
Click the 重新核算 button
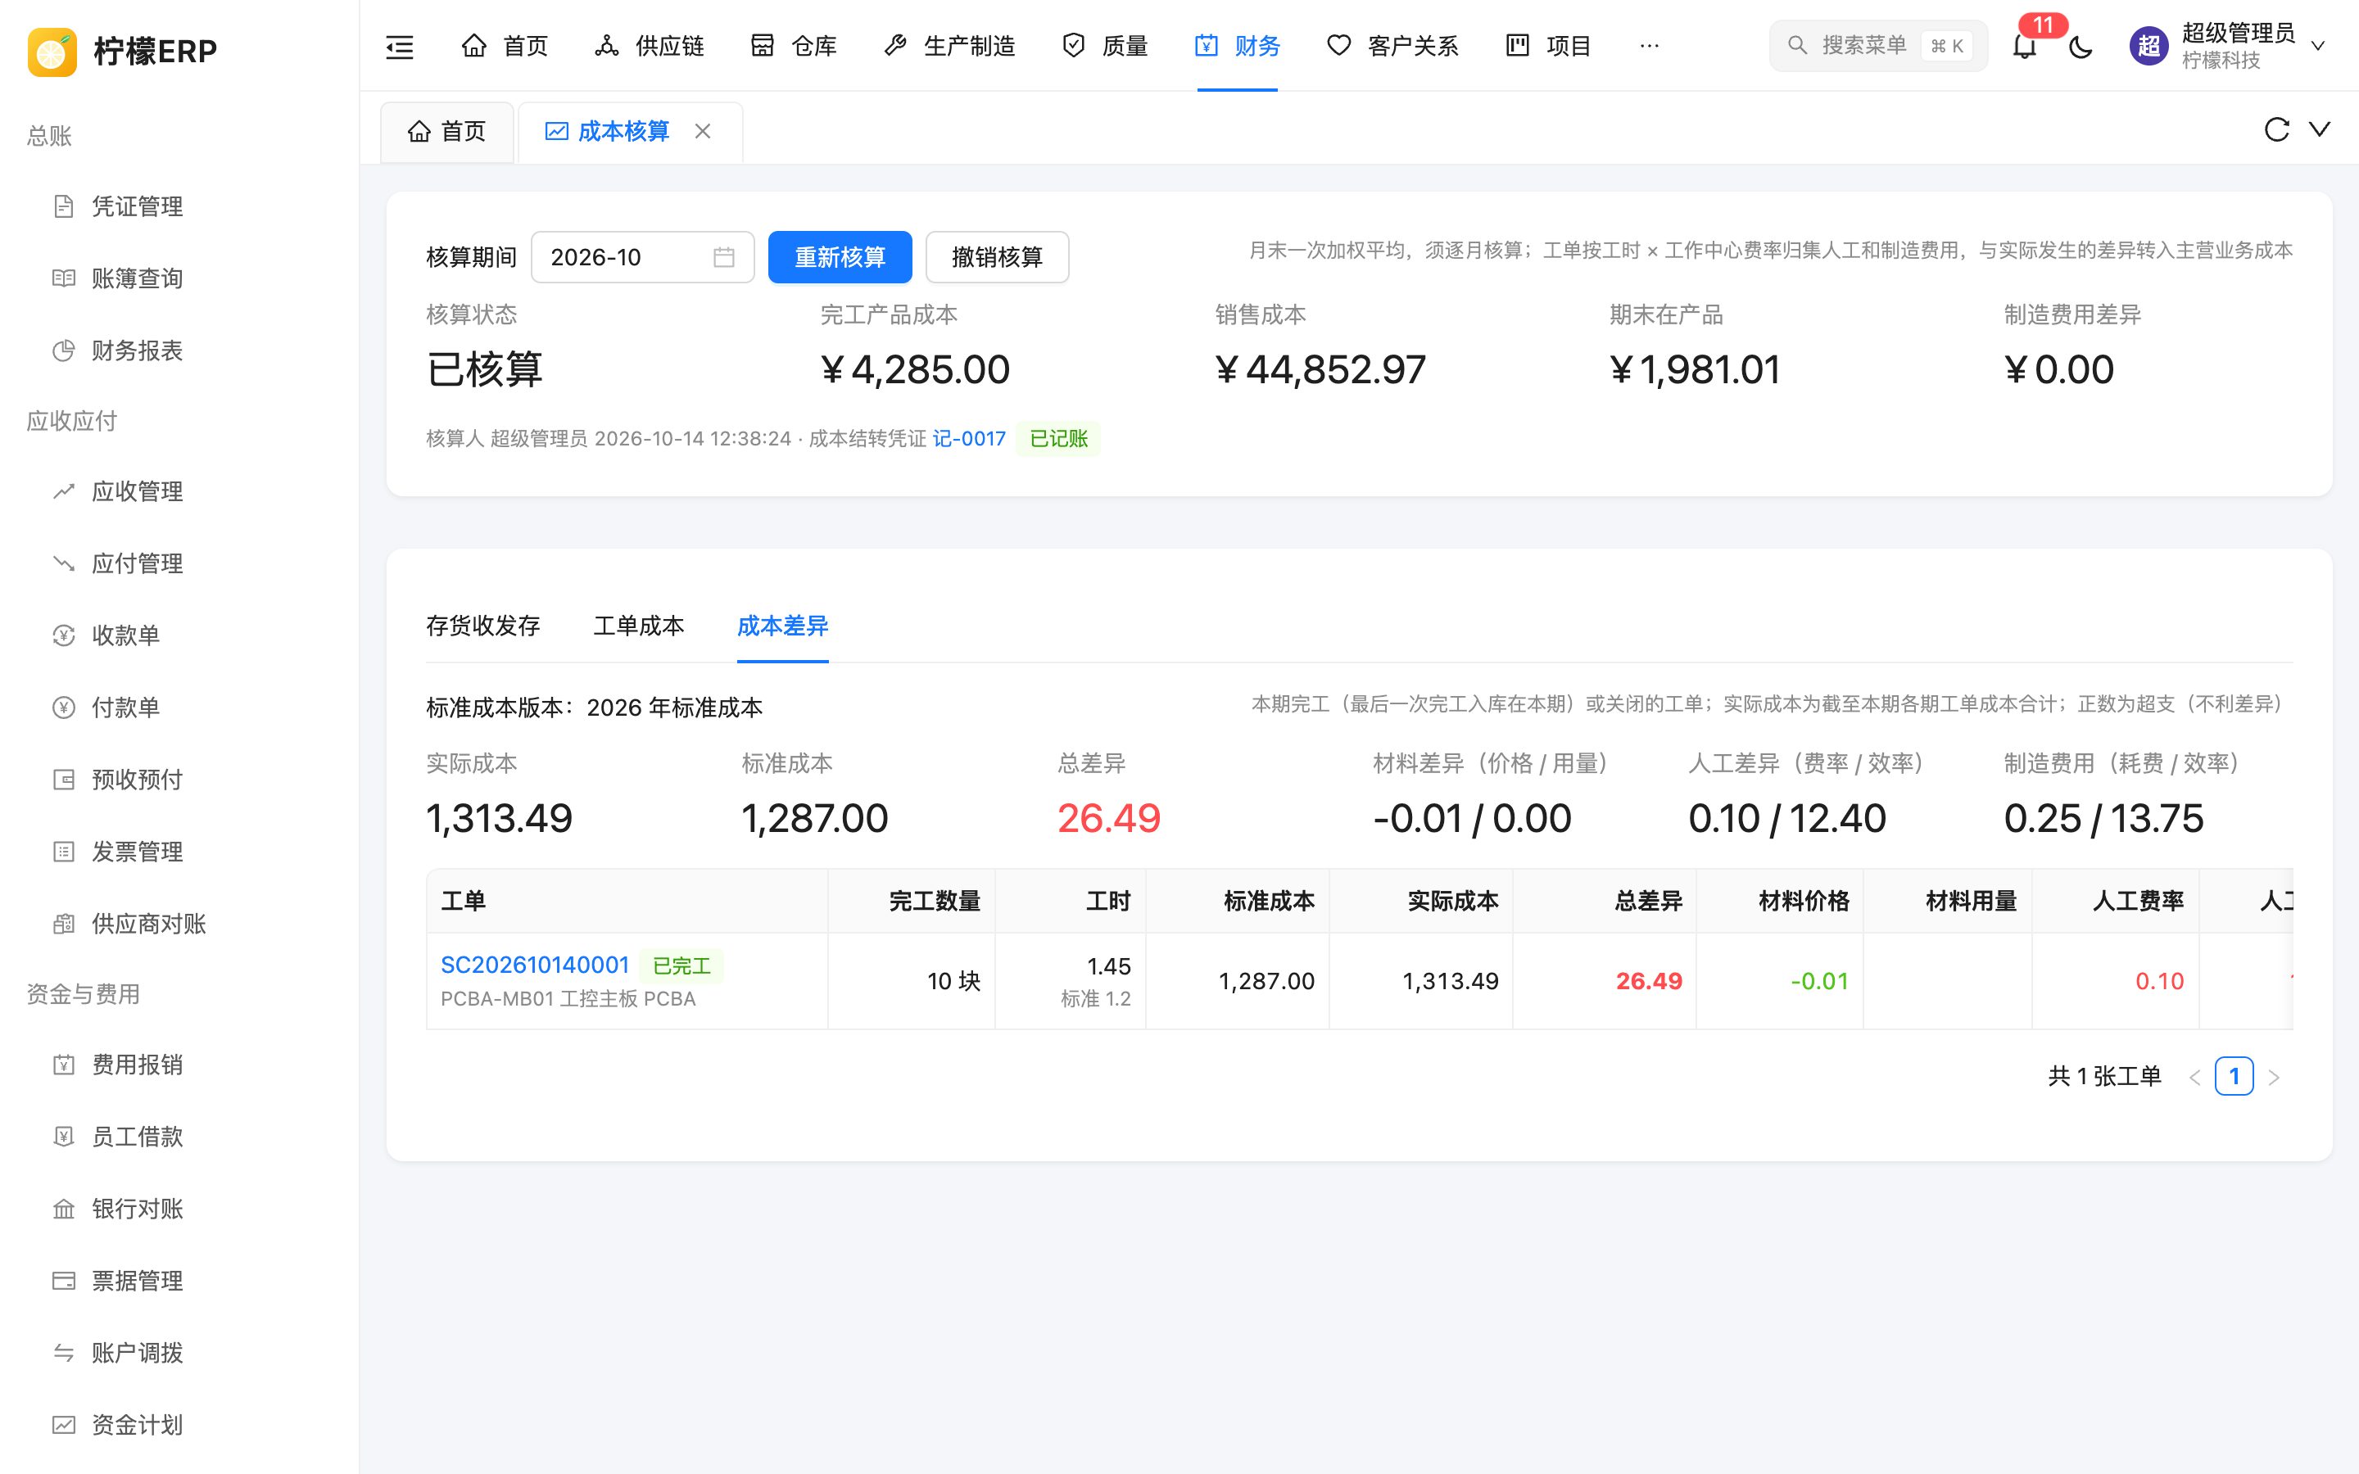click(x=840, y=257)
